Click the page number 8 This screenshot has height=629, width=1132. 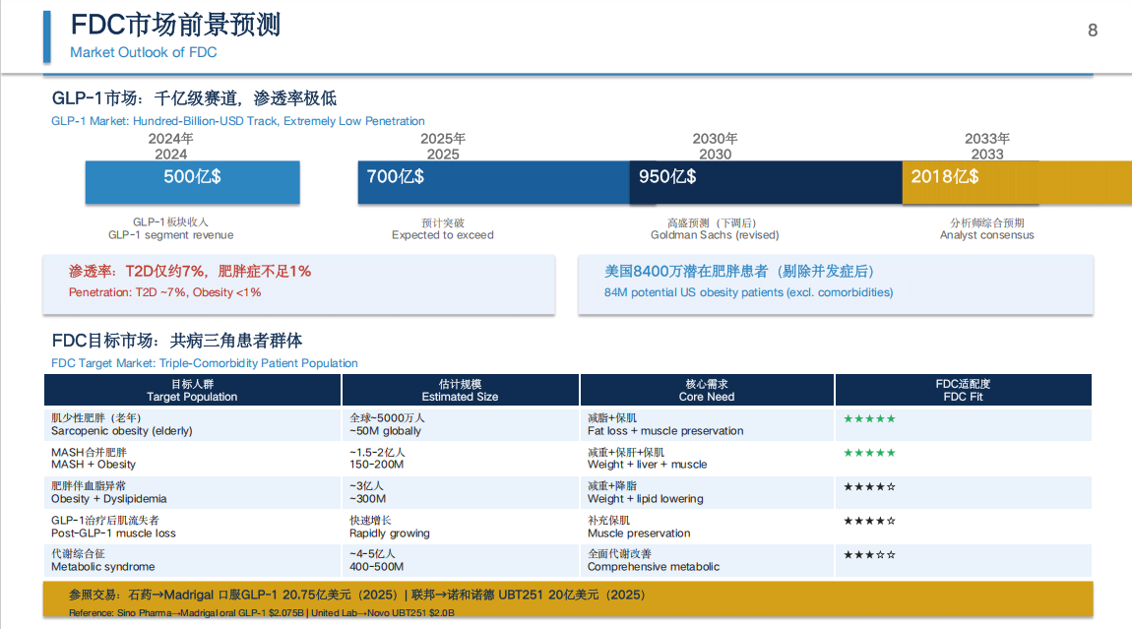click(x=1093, y=31)
